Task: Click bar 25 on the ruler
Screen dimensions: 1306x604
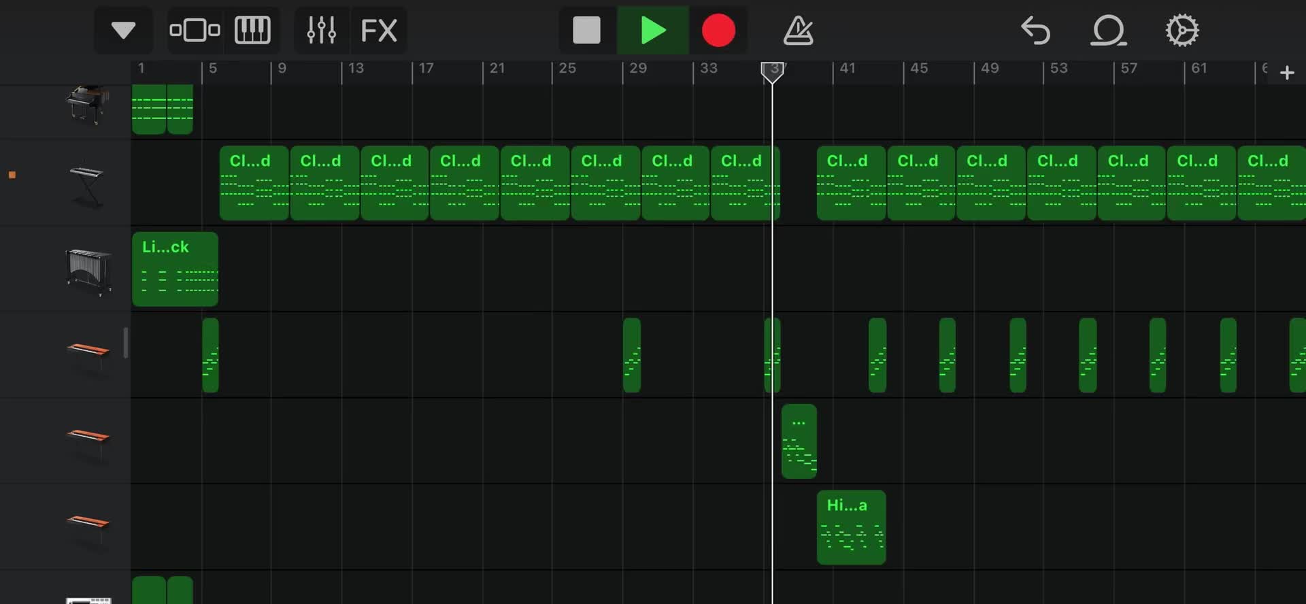Action: [567, 69]
